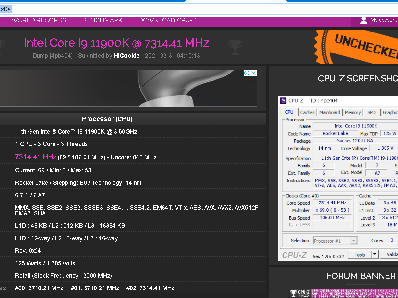Click the FORUM BANNER heading
Screen dimensions: 398x298
(361, 276)
